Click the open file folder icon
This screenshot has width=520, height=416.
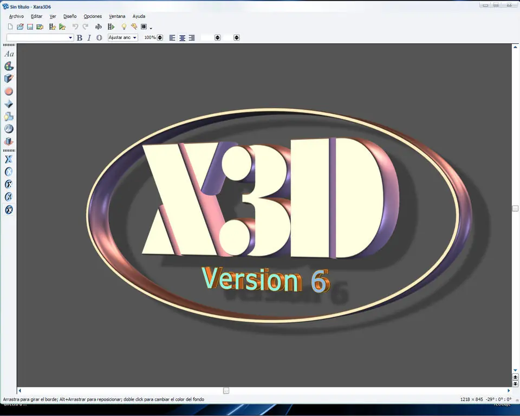click(20, 27)
